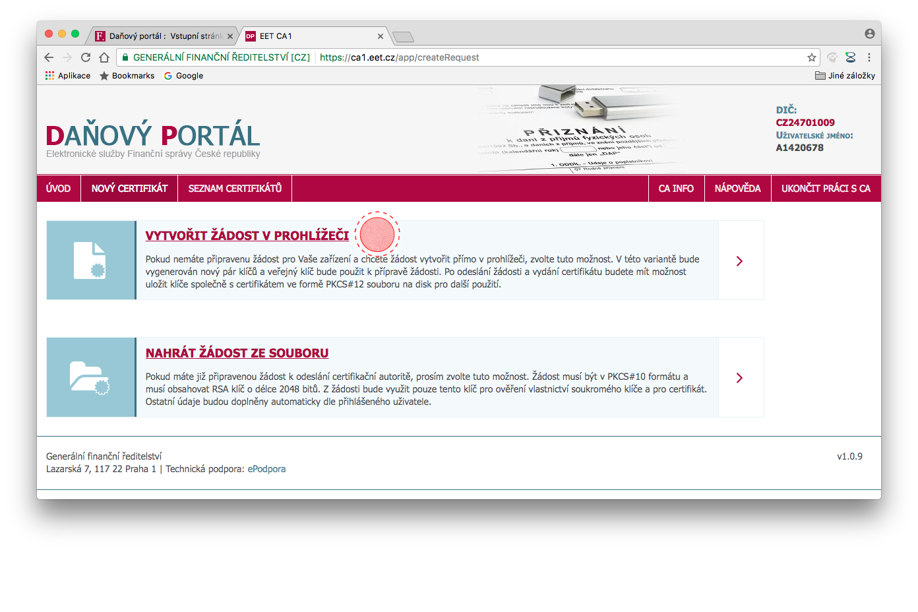
Task: Click the DAŇOVÝ PORTÁL logo
Action: tap(153, 136)
